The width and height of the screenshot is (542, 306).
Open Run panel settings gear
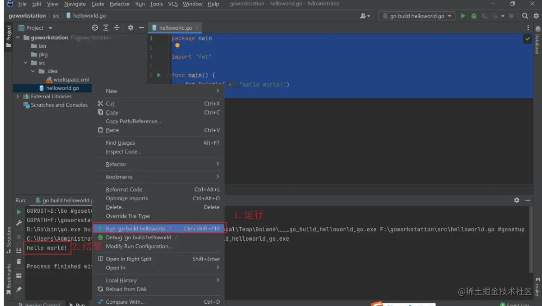pyautogui.click(x=517, y=200)
